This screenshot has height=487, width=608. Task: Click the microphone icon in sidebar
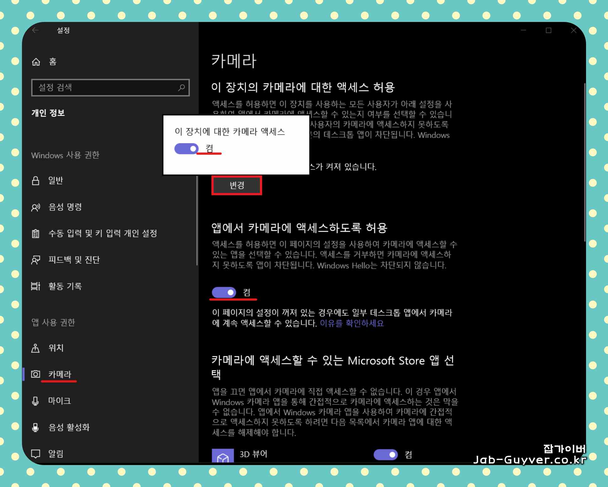tap(36, 401)
